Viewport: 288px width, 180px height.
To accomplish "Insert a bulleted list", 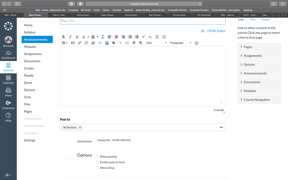I will [157, 37].
